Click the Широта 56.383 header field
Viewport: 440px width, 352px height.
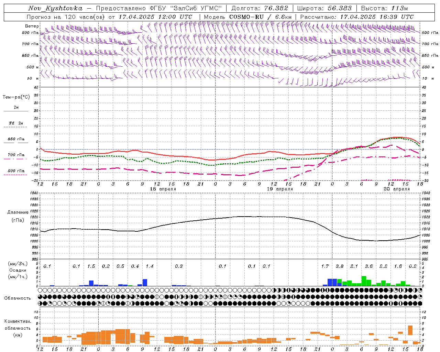coord(324,8)
